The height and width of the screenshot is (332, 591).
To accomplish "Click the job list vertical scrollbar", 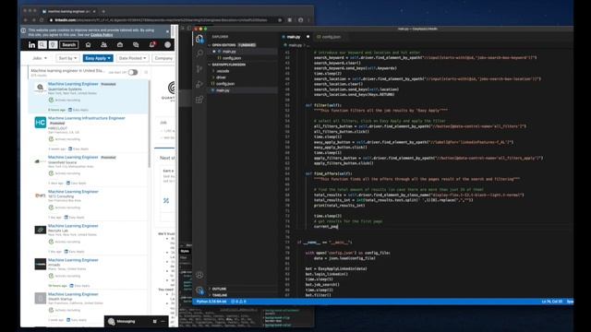I will (x=150, y=125).
